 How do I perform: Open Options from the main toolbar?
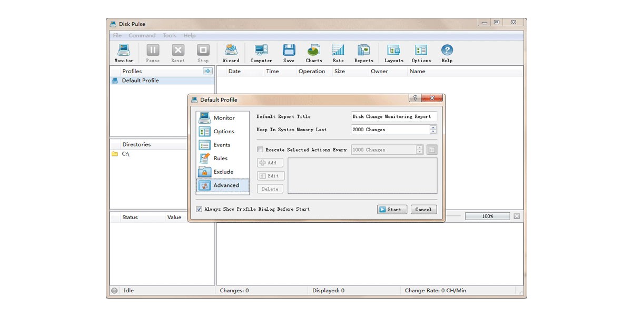click(x=421, y=53)
